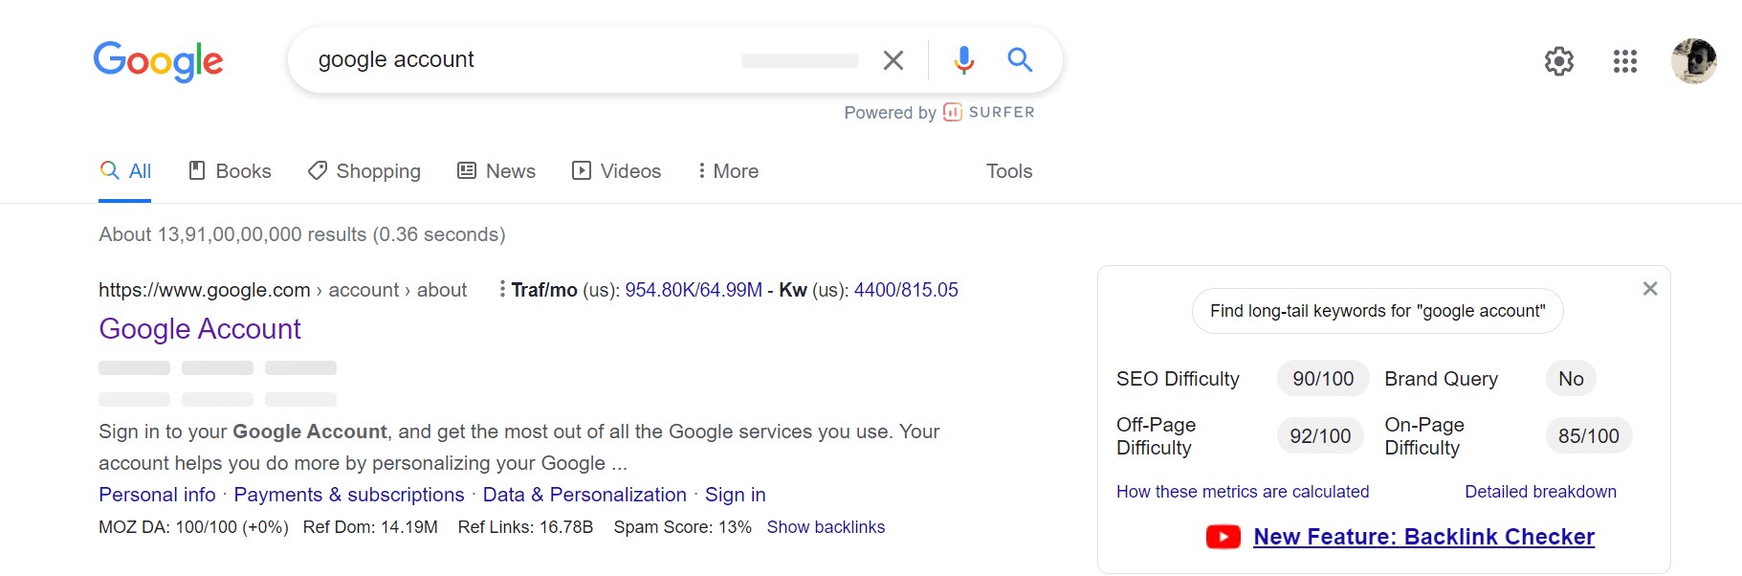
Task: Click the Show backlinks link
Action: point(826,526)
